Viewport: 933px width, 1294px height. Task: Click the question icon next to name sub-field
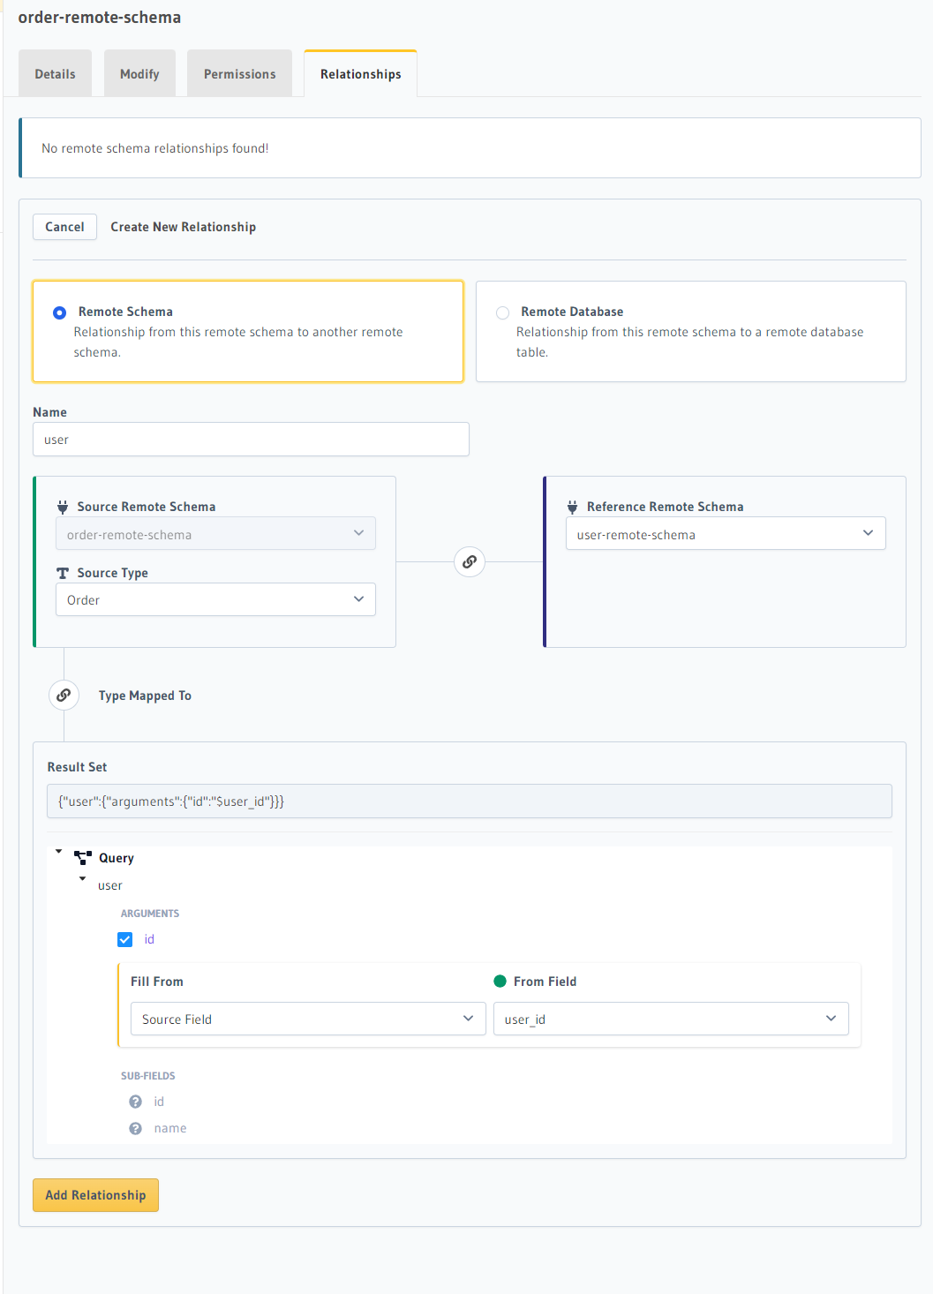pyautogui.click(x=135, y=1128)
